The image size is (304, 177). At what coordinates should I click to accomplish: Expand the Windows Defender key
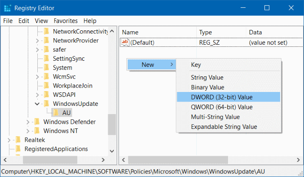tap(28, 122)
